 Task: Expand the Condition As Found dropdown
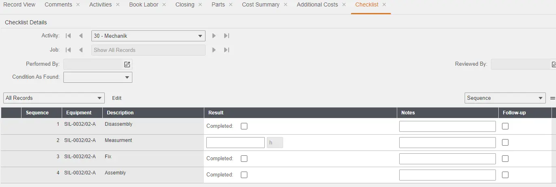(98, 77)
